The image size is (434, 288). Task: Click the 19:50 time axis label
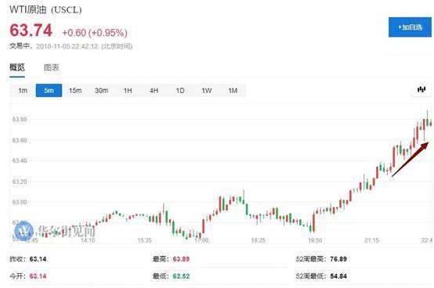315,240
